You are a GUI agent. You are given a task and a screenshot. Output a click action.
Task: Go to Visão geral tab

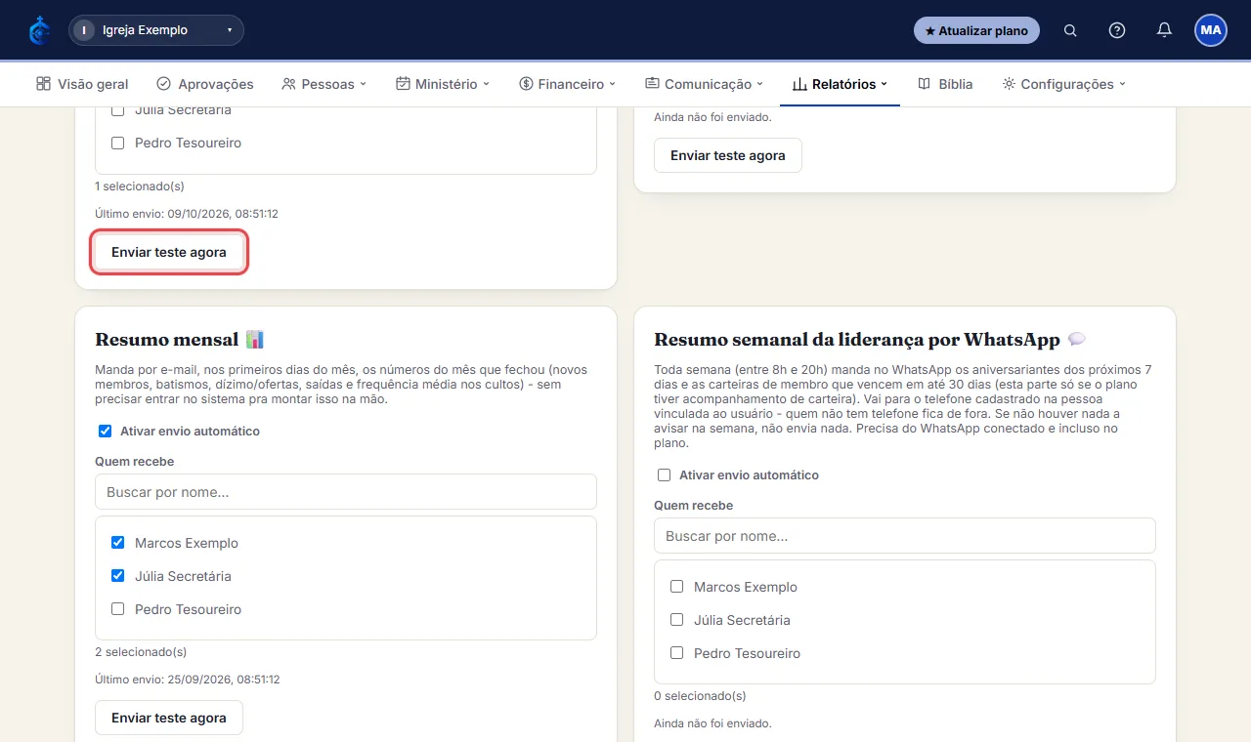pyautogui.click(x=82, y=84)
